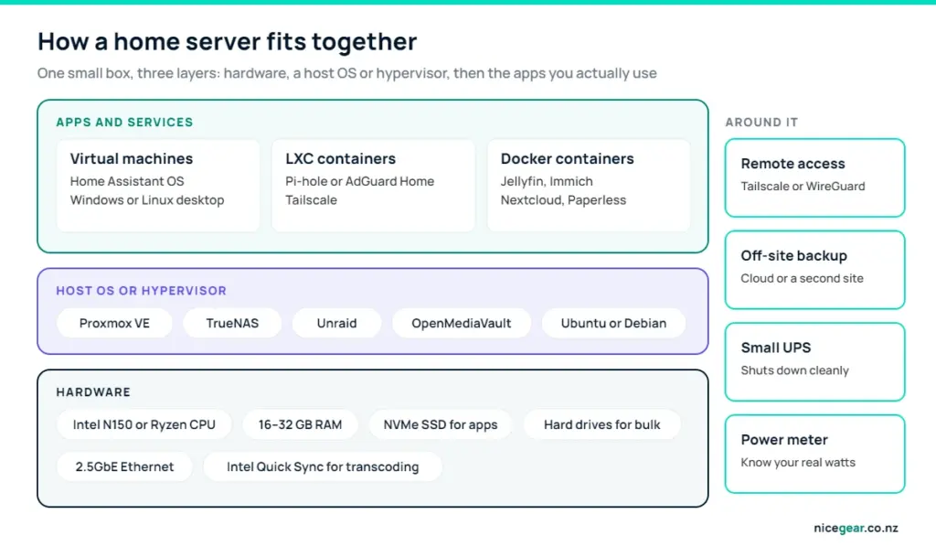The image size is (936, 546).
Task: Open the Small UPS card
Action: (814, 362)
